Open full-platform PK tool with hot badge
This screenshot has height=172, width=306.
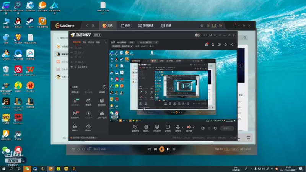coord(75,115)
